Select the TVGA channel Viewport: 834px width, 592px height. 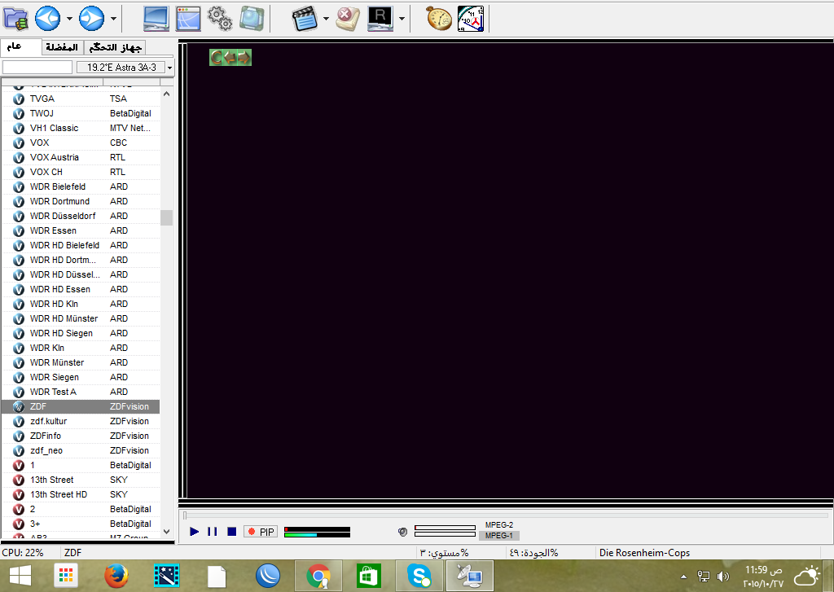coord(81,99)
